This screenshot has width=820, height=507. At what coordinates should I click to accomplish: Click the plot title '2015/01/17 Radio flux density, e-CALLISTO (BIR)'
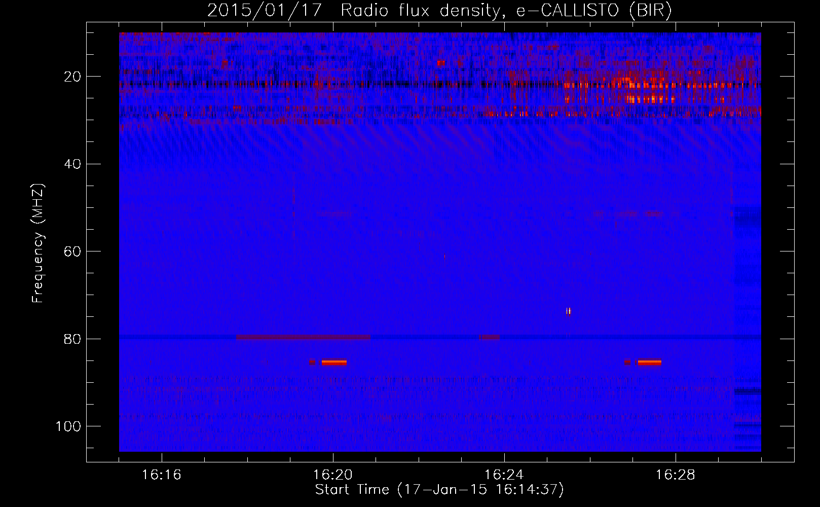coord(439,10)
